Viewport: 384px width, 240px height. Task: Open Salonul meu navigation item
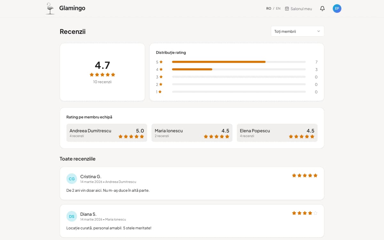coord(301,9)
